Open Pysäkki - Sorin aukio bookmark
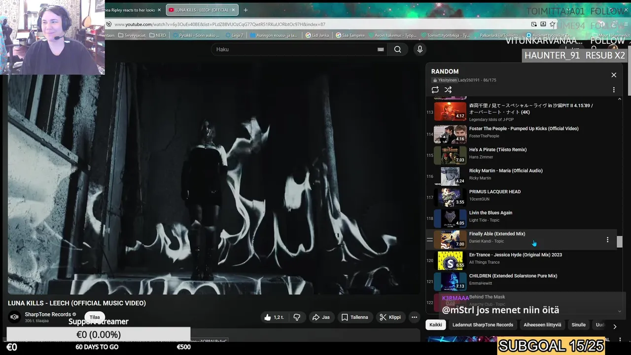This screenshot has height=355, width=631. click(196, 35)
